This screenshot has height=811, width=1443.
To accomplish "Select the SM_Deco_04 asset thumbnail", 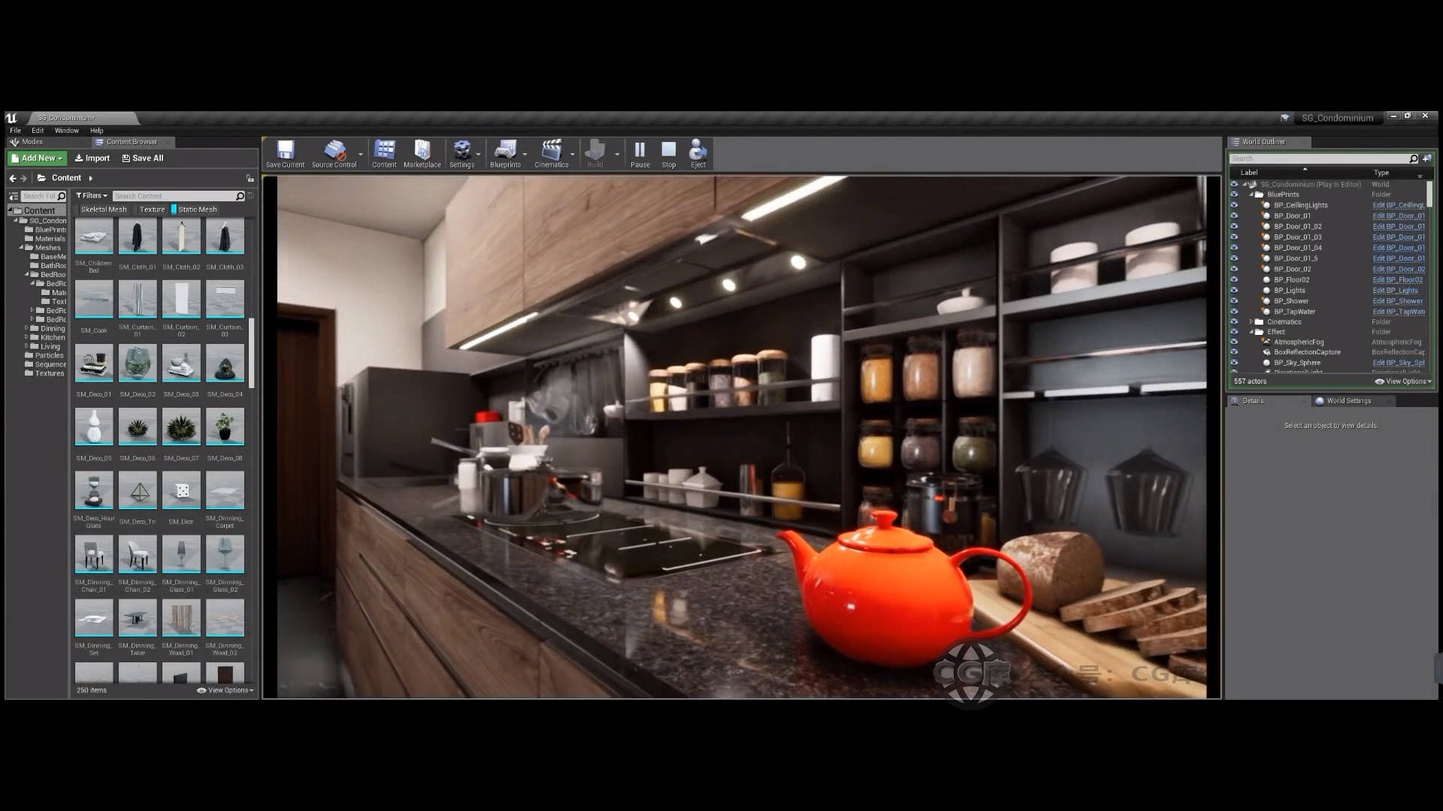I will (x=225, y=364).
